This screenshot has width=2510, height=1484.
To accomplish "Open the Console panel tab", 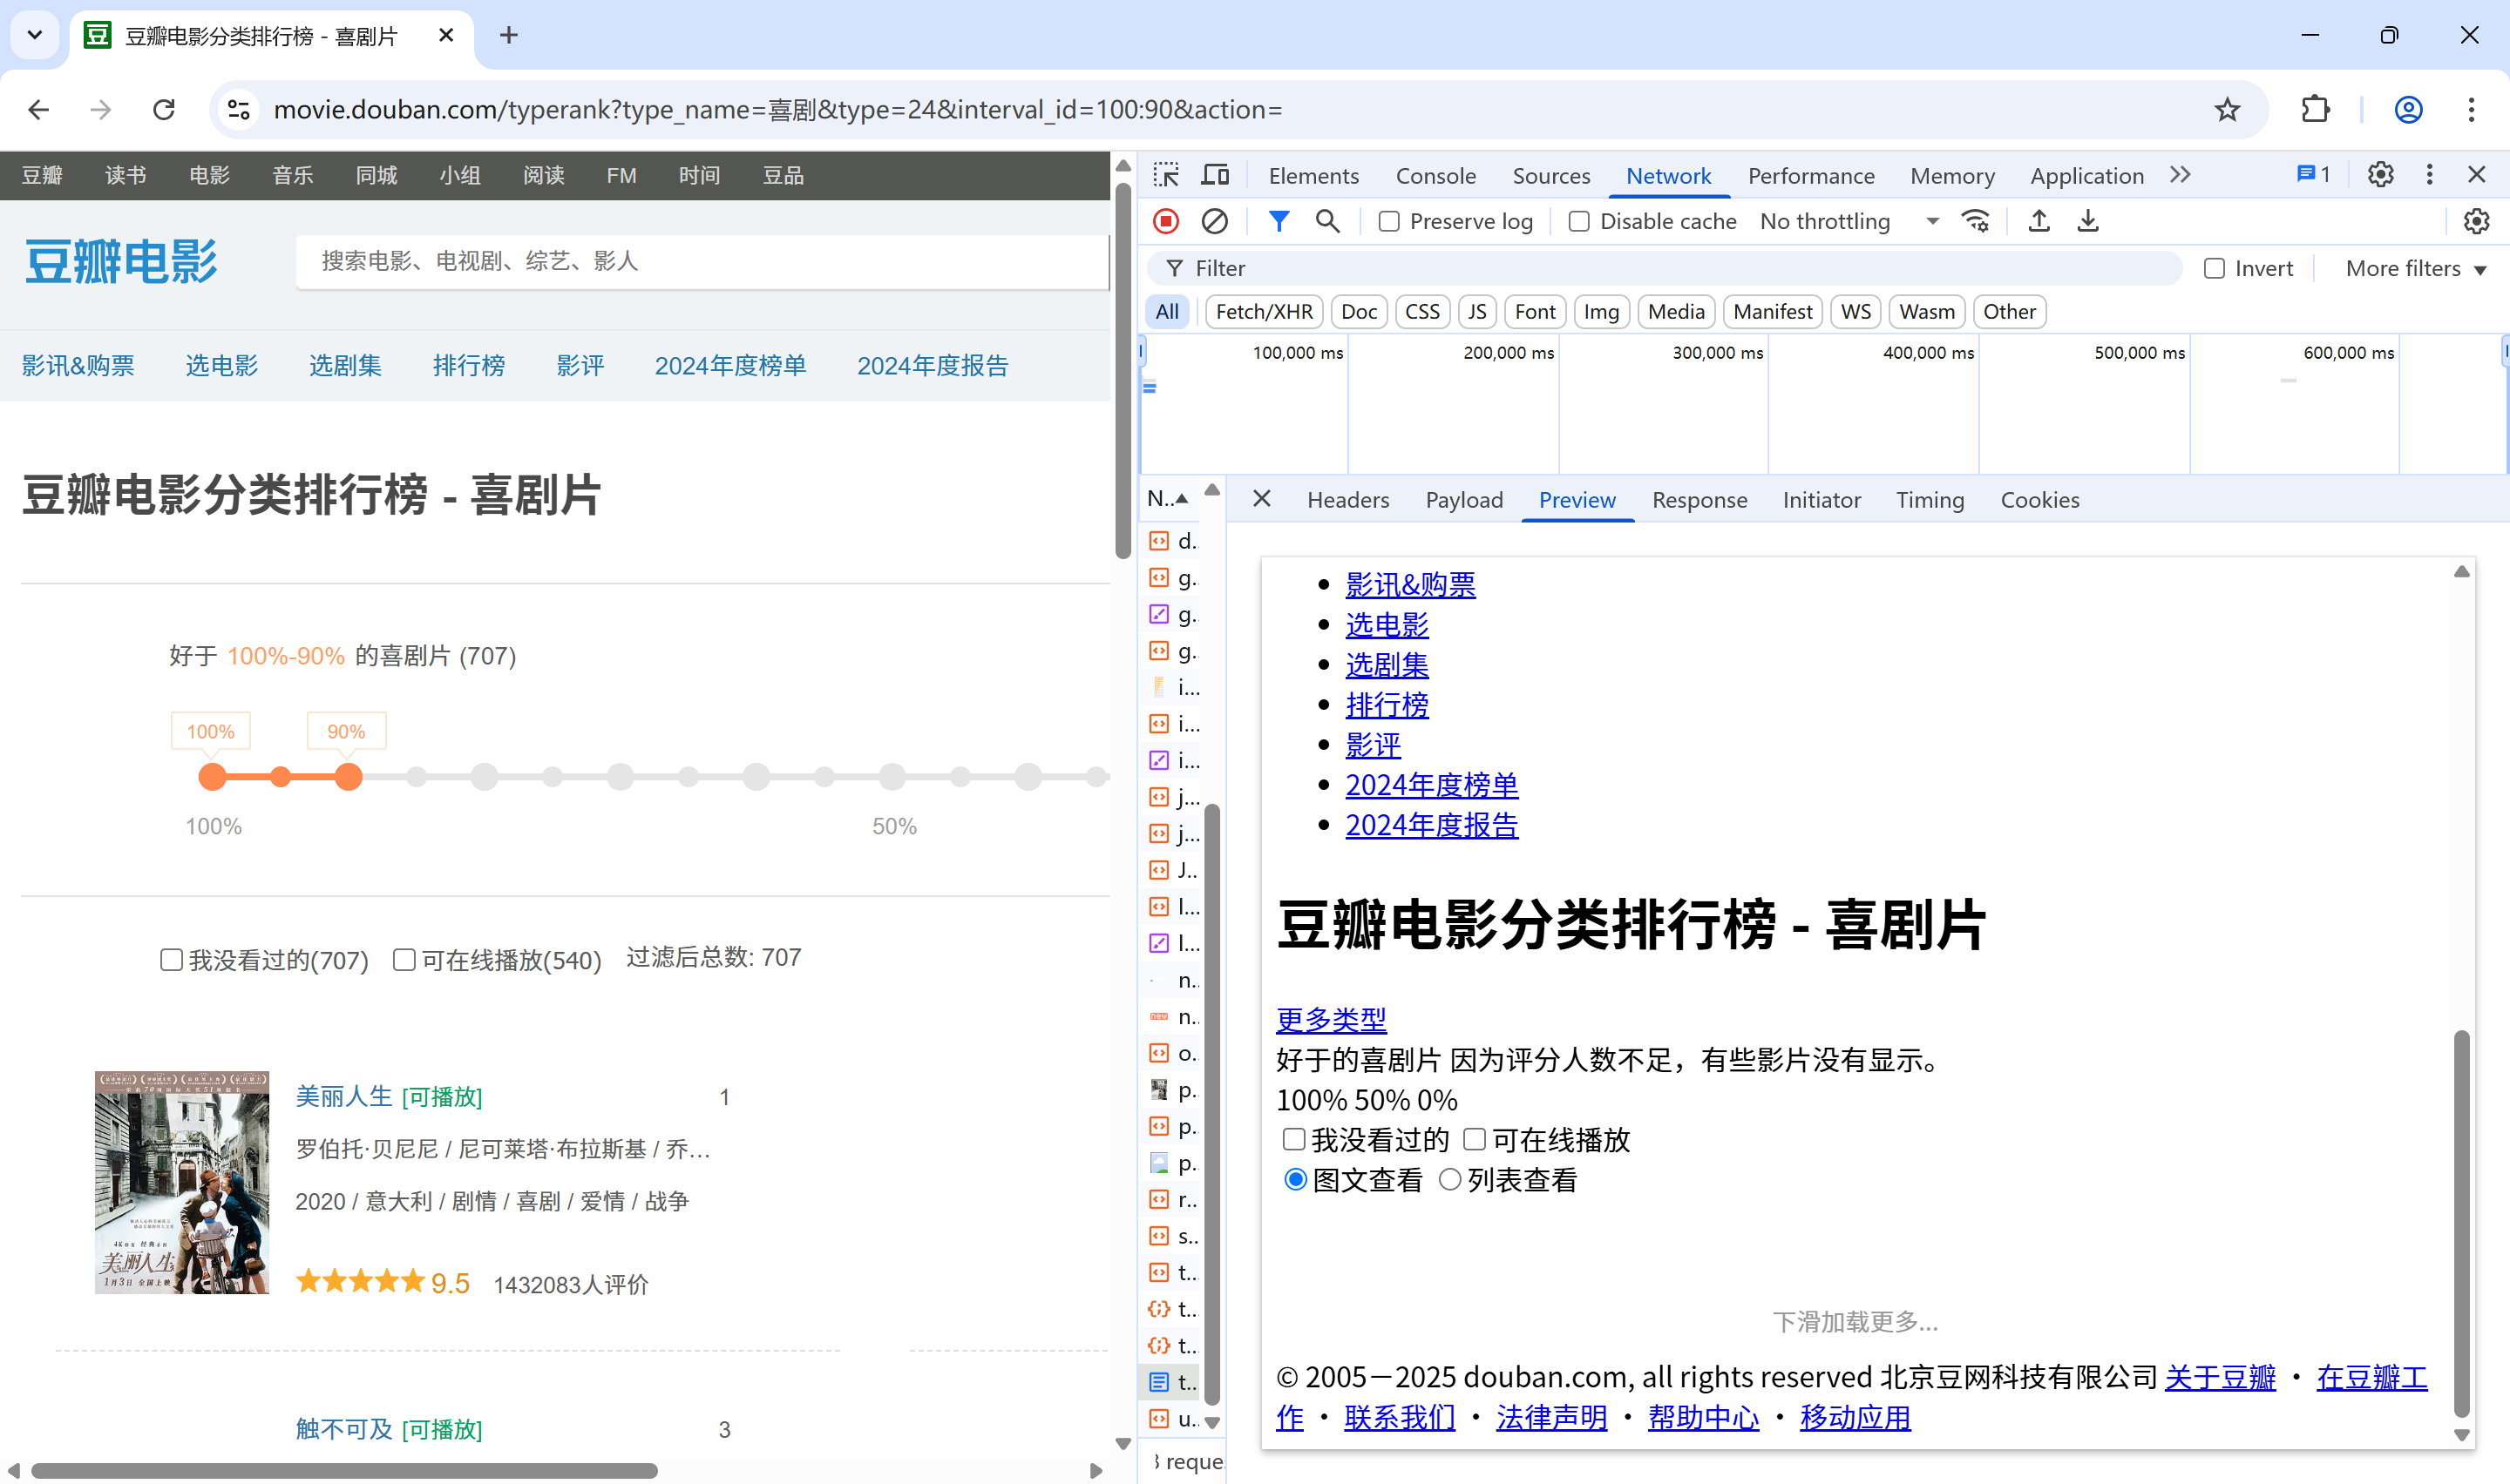I will [x=1435, y=176].
